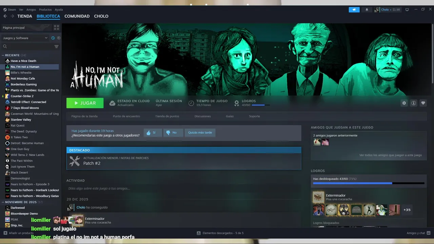
Task: Open Ver todos los amigos link
Action: [x=391, y=155]
